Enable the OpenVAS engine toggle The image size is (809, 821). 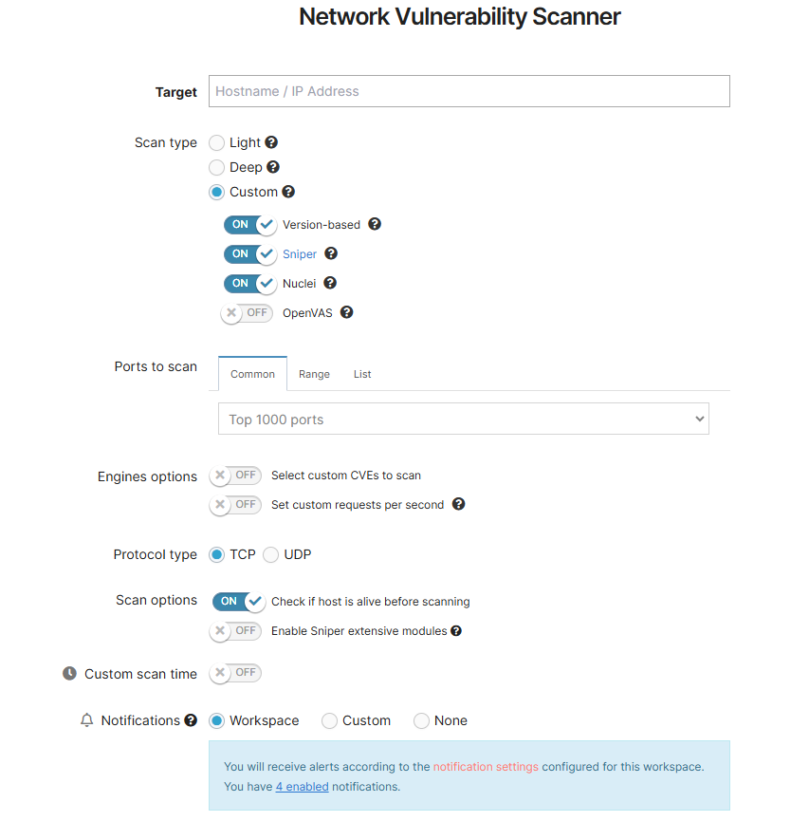coord(247,312)
